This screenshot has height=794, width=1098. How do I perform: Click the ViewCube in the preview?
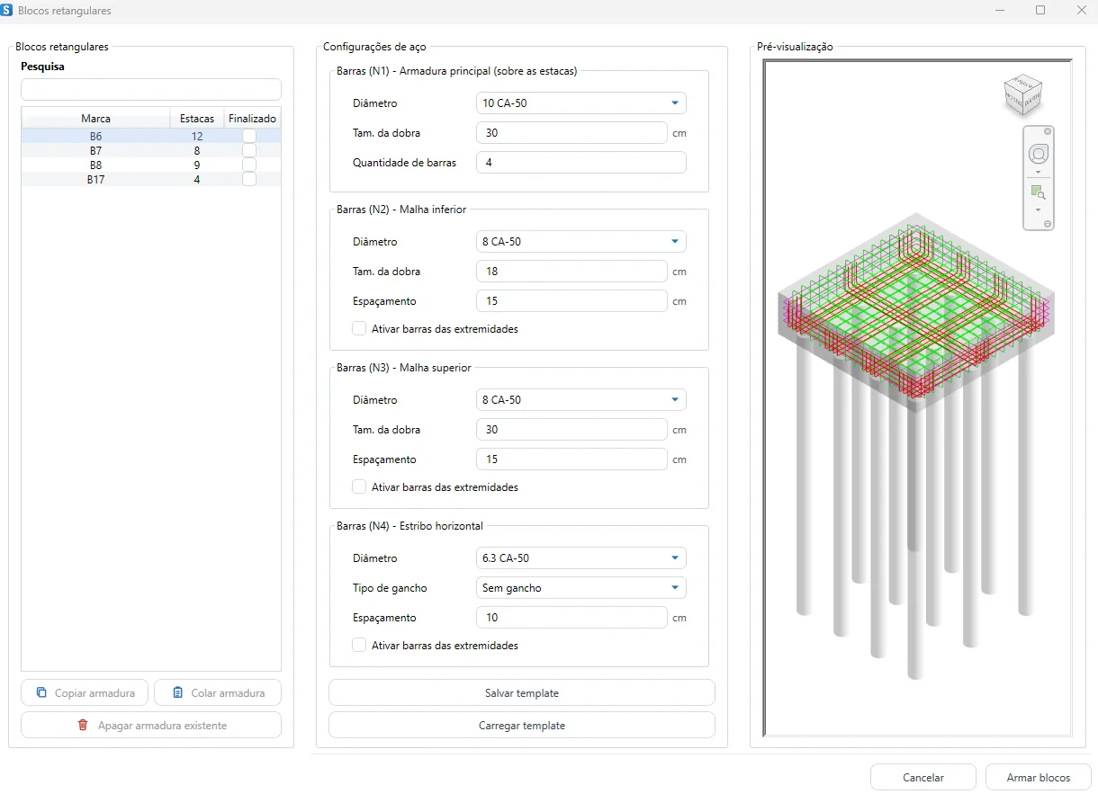pos(1023,94)
